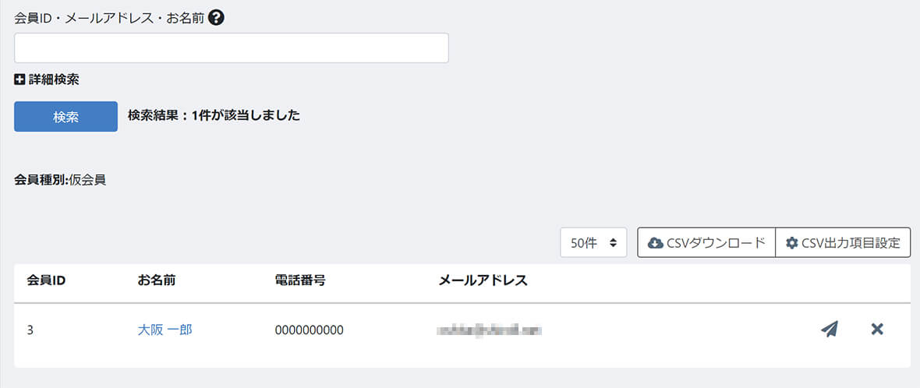The image size is (920, 388).
Task: Click the cloud download CSV icon
Action: click(655, 243)
